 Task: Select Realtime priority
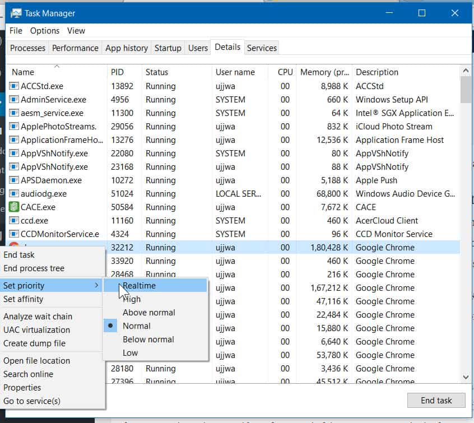tap(155, 285)
